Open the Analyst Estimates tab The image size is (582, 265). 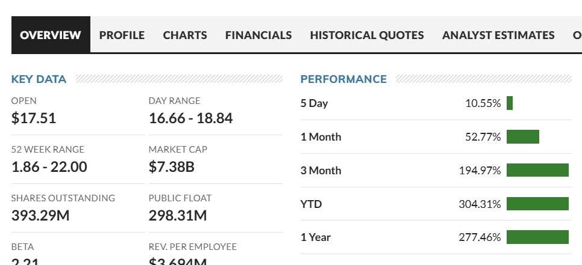498,35
